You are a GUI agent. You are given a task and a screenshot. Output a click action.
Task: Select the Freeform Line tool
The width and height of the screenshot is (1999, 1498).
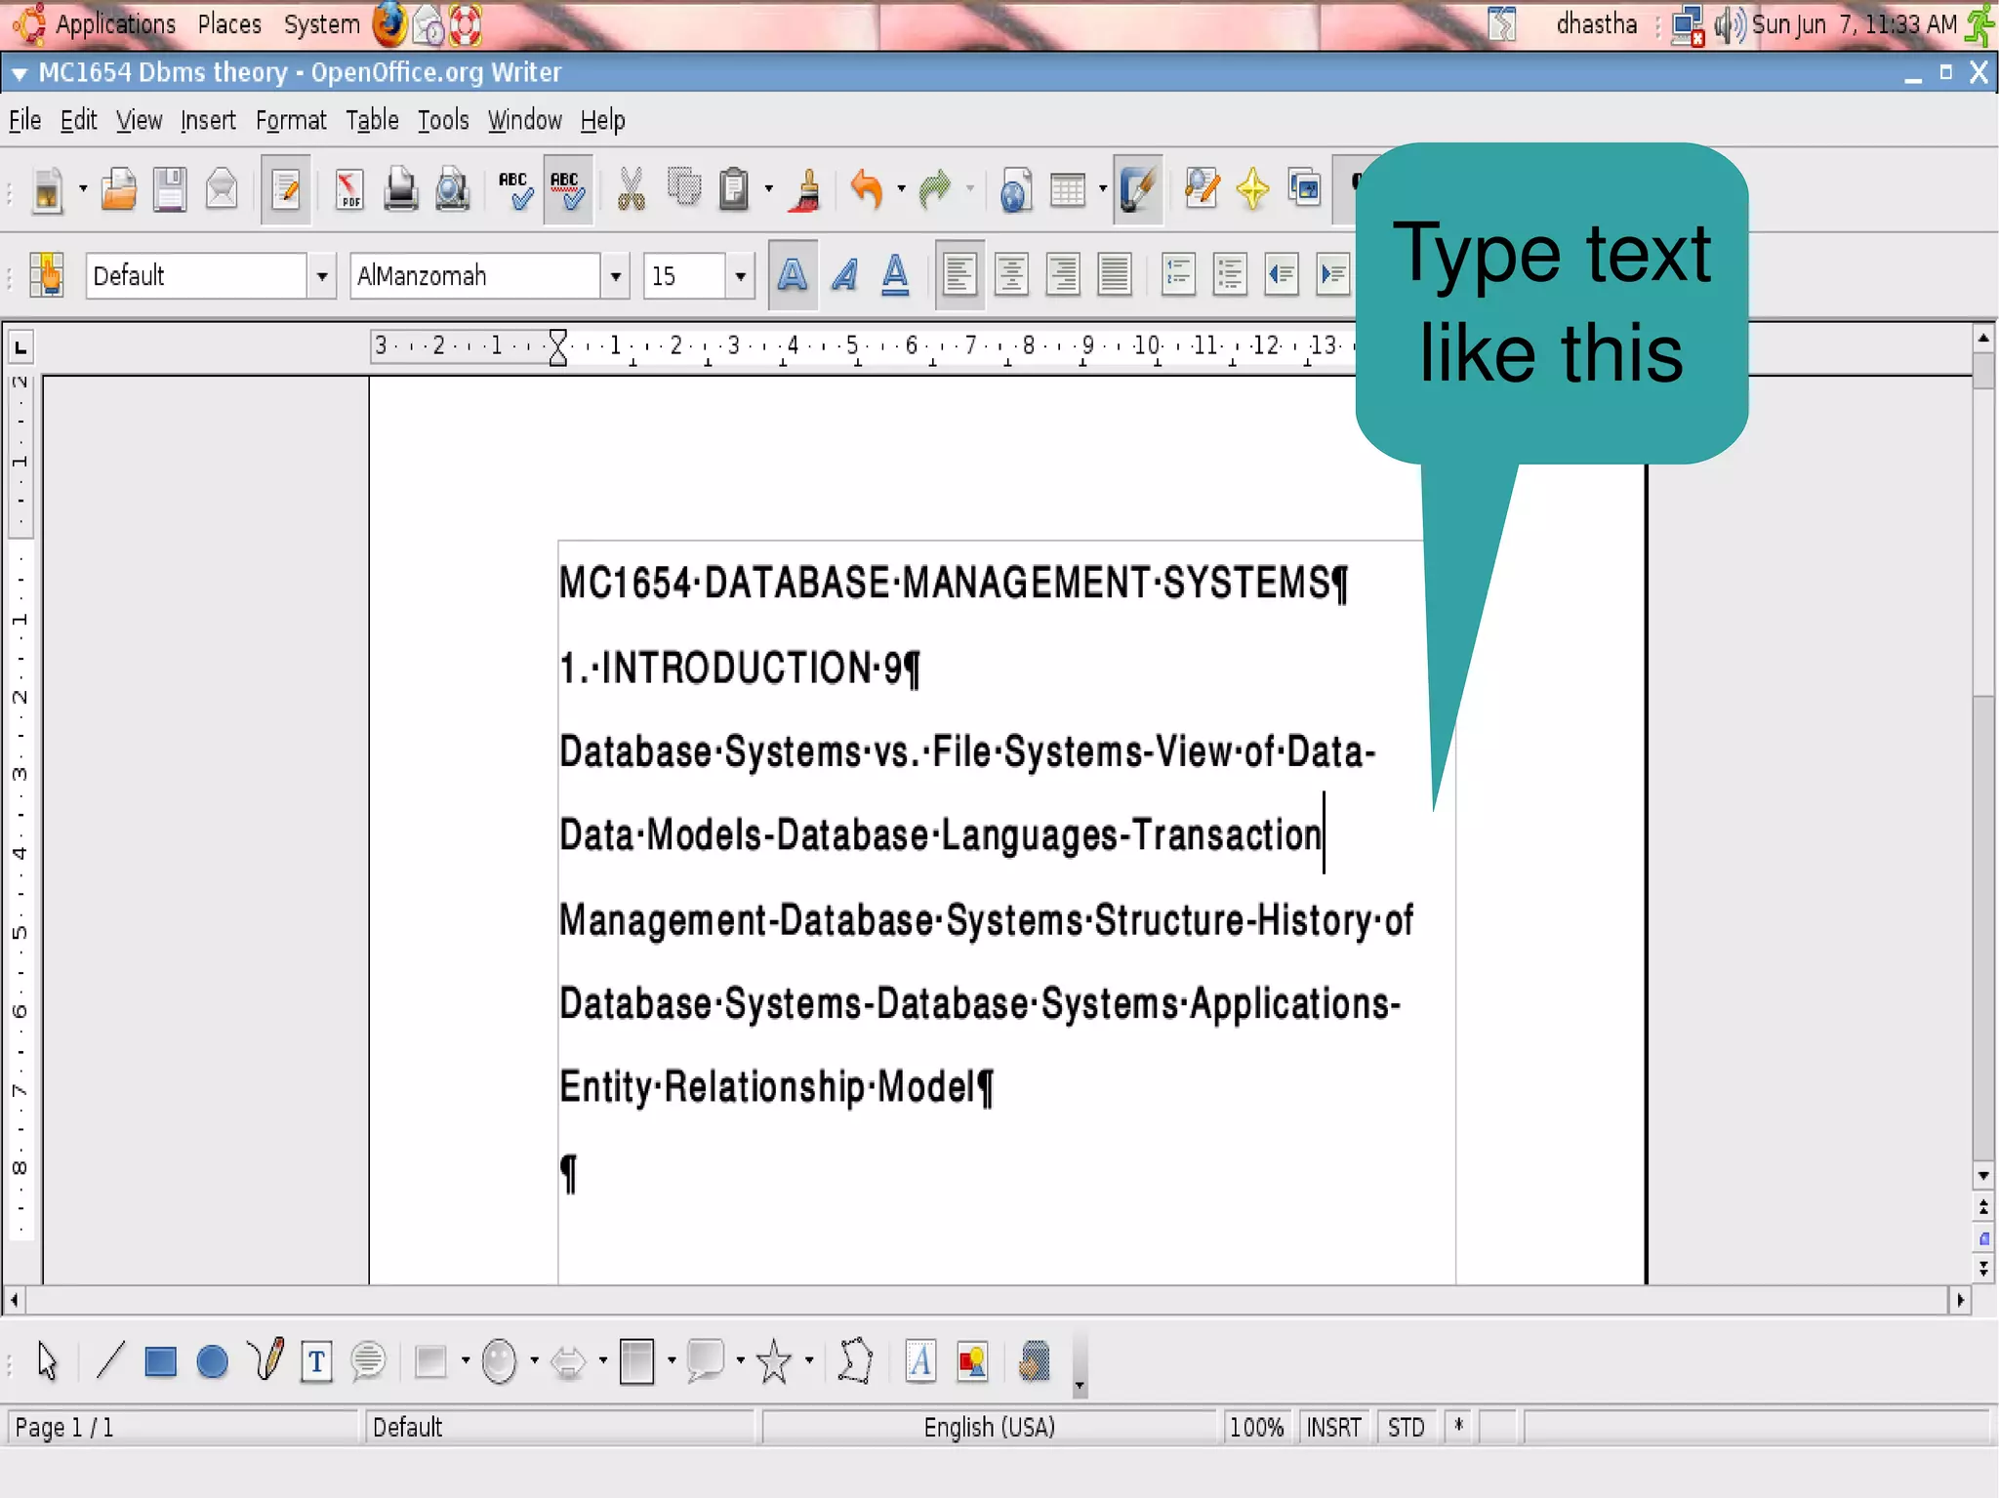click(265, 1360)
